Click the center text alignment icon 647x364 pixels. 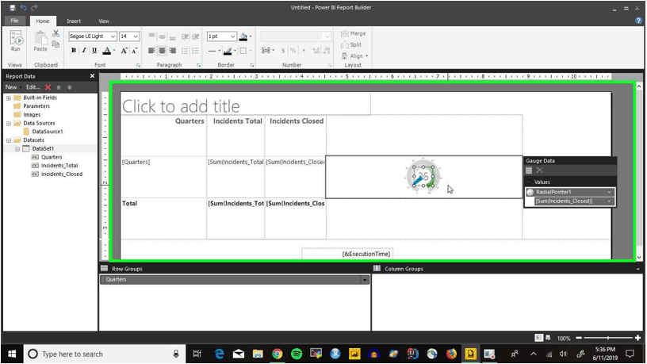(x=163, y=50)
